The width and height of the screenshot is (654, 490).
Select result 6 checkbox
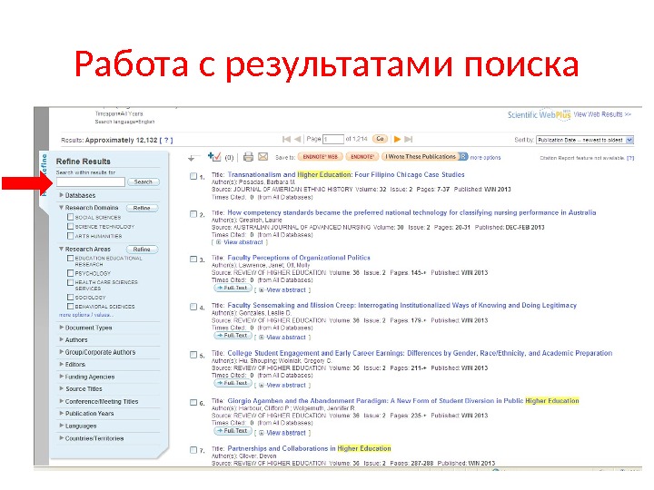click(193, 403)
